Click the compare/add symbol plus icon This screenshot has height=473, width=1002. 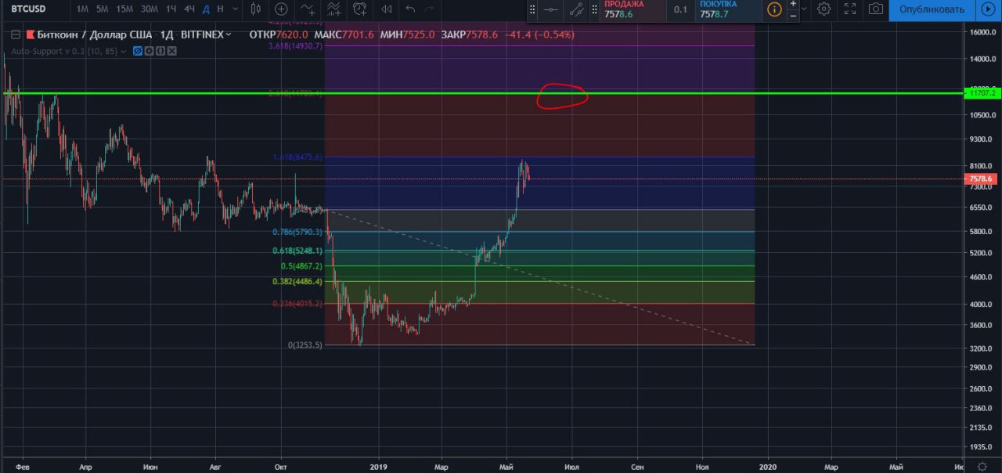pyautogui.click(x=281, y=9)
